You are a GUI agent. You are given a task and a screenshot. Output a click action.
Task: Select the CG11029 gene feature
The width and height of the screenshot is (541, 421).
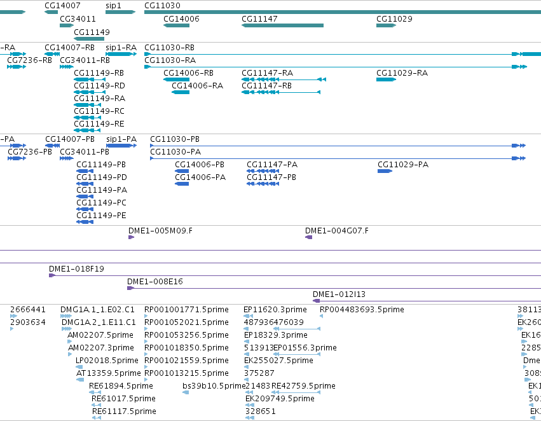pos(386,25)
